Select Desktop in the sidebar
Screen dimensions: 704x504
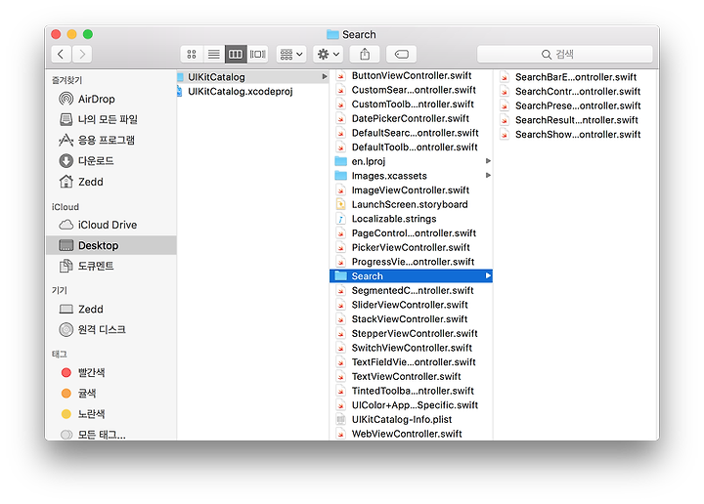pos(110,245)
